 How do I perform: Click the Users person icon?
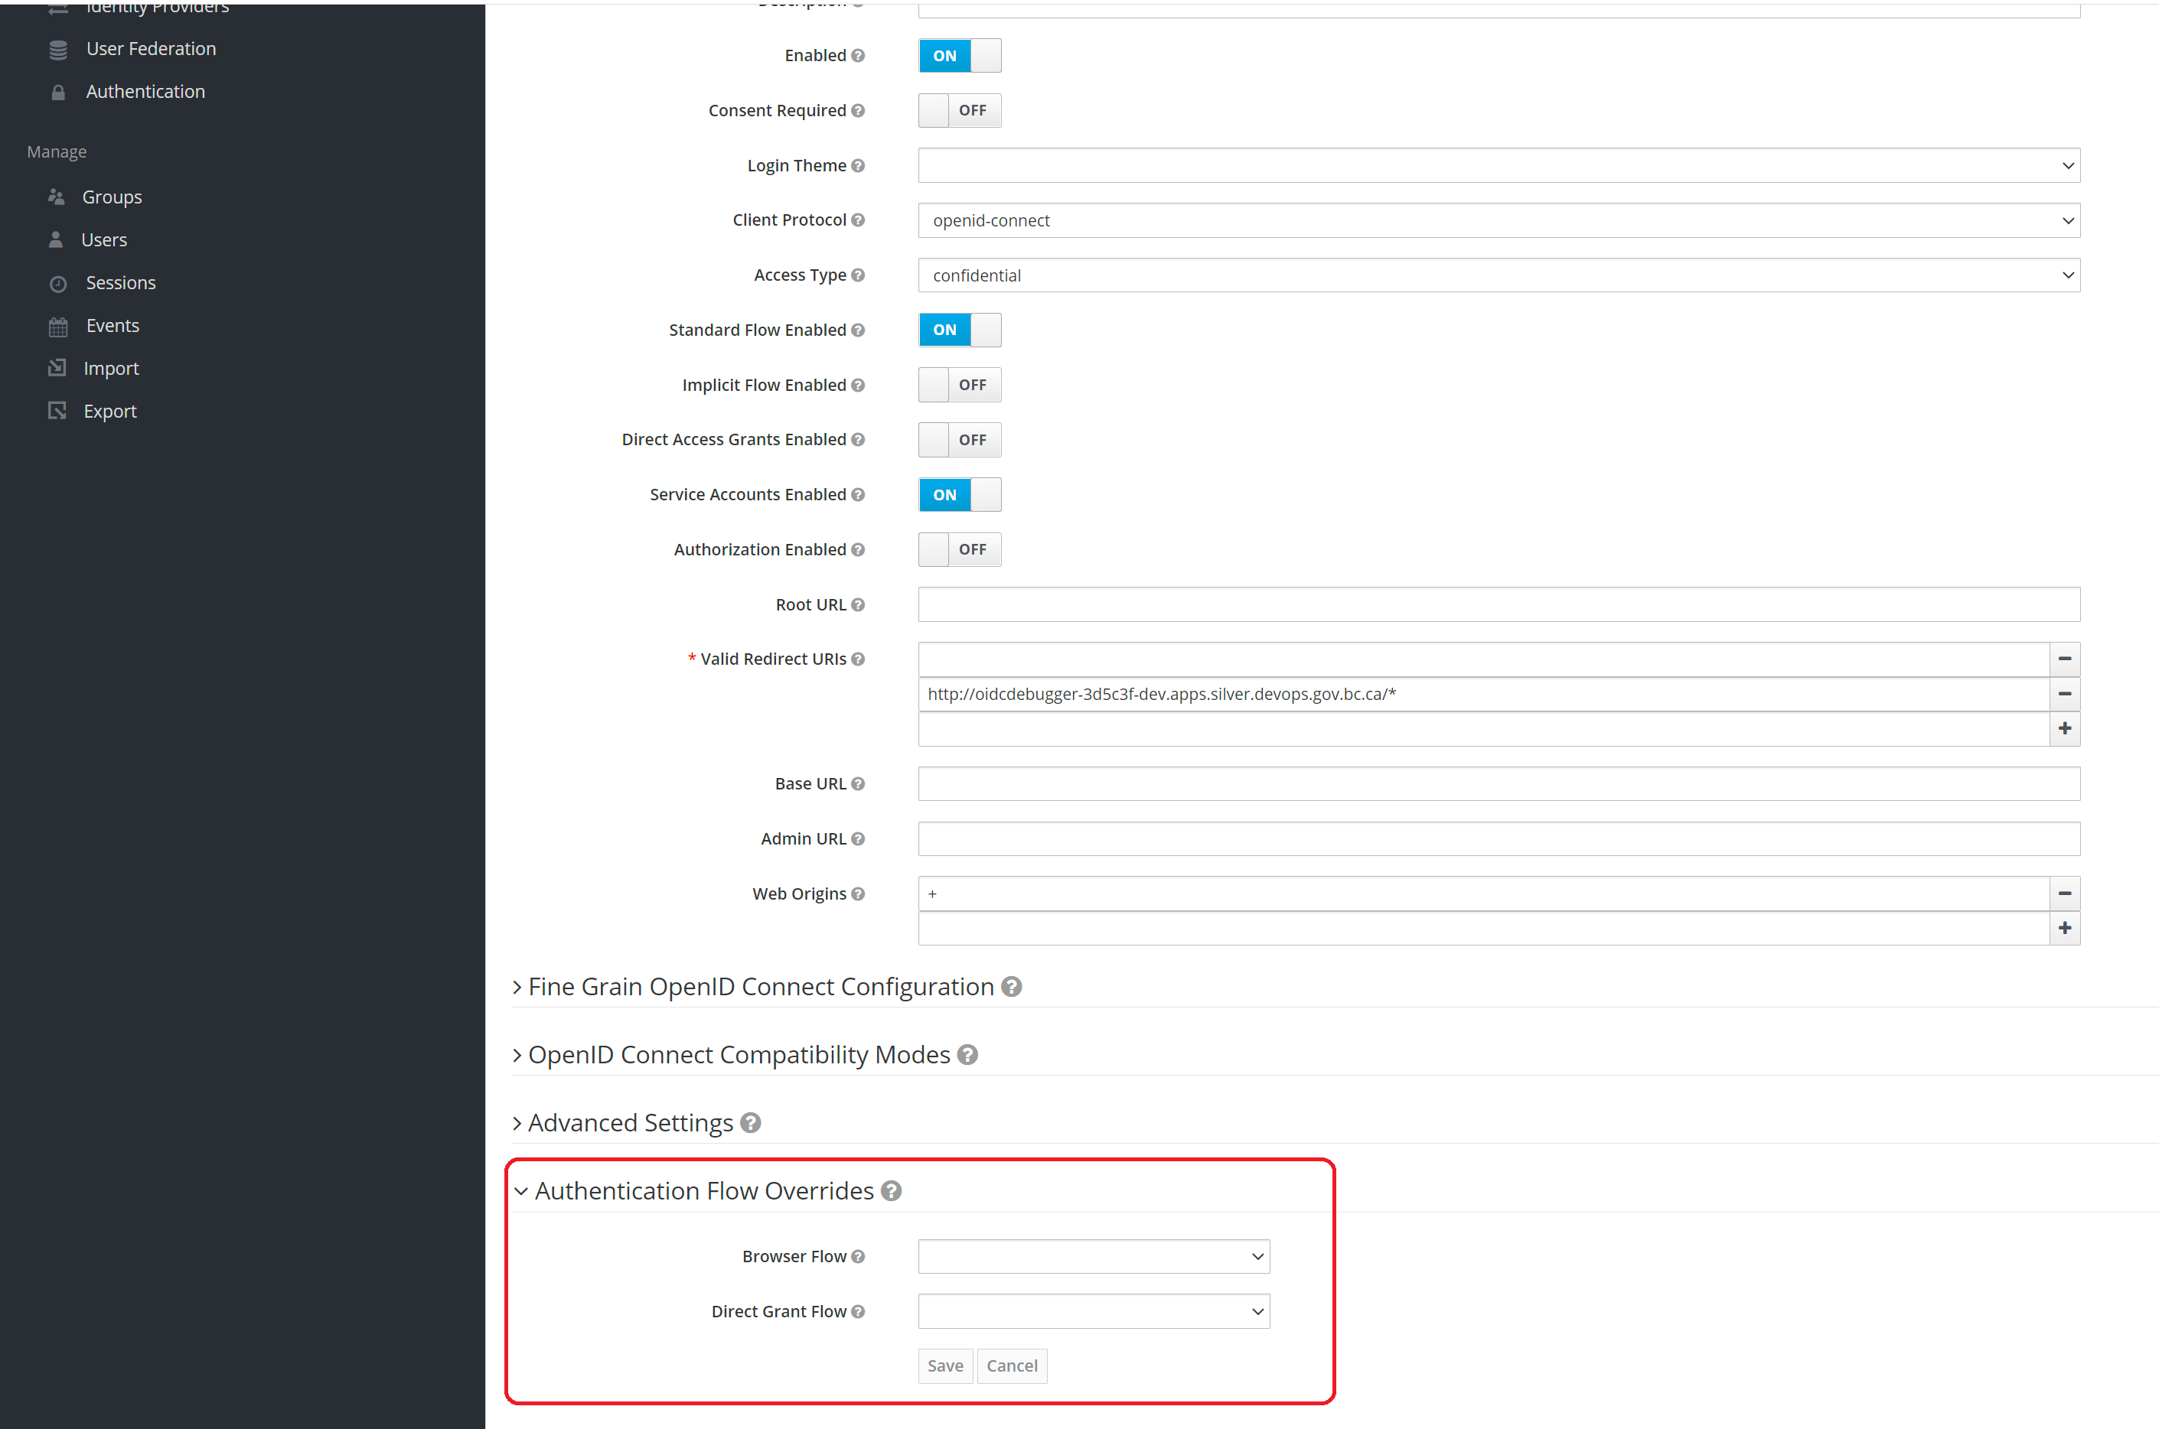[57, 239]
